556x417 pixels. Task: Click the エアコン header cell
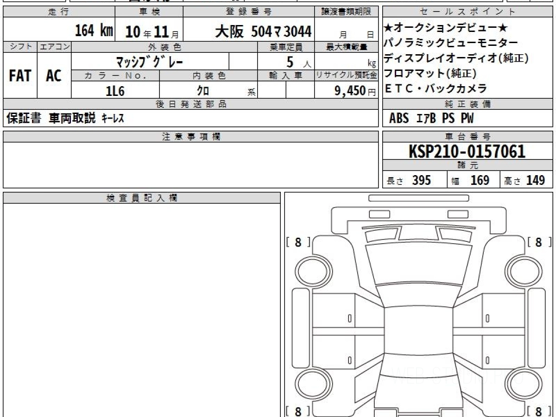coord(54,47)
